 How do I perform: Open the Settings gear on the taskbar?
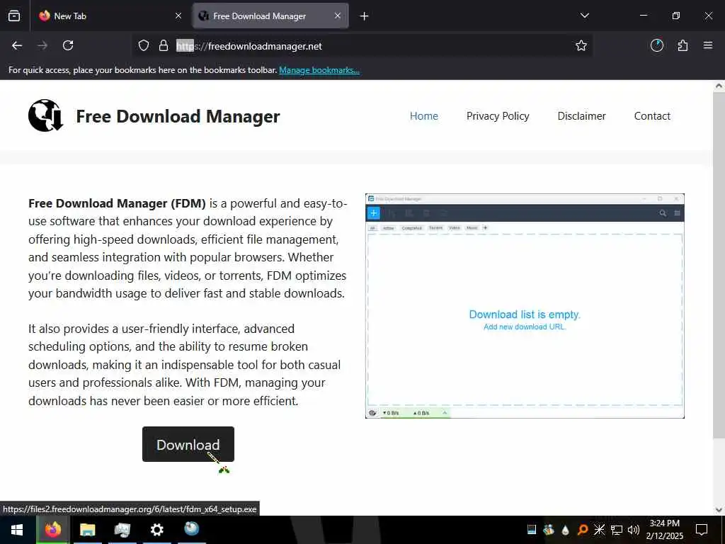coord(156,529)
